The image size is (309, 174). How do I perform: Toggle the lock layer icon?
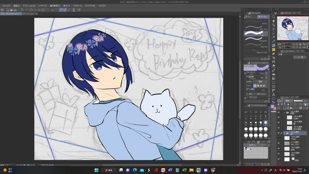point(288,104)
